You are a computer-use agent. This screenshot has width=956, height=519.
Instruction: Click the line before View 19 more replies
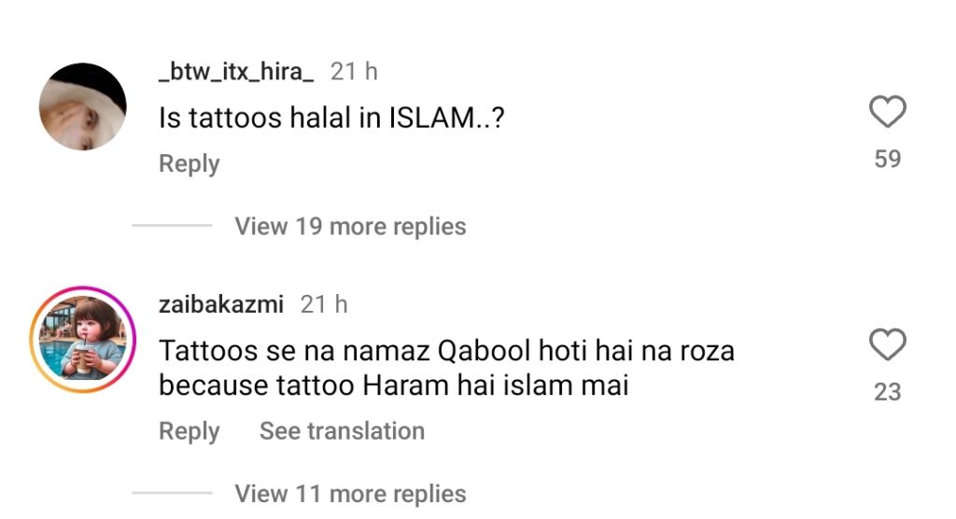coord(172,226)
